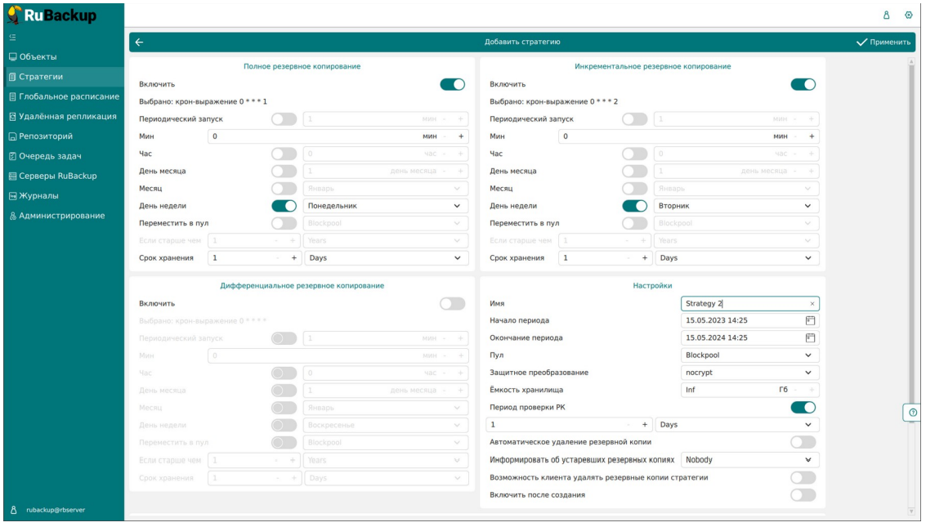Click the help icon on right edge
The image size is (926, 527).
tap(912, 413)
